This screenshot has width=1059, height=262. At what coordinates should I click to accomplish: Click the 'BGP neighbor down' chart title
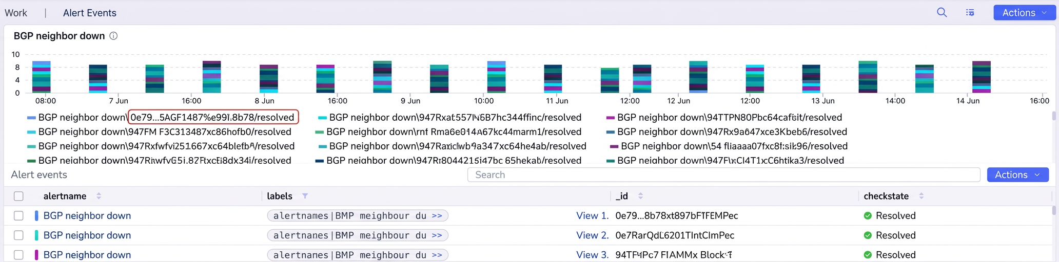[60, 36]
